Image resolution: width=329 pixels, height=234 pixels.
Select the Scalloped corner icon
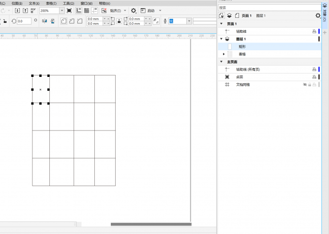[x=72, y=21]
